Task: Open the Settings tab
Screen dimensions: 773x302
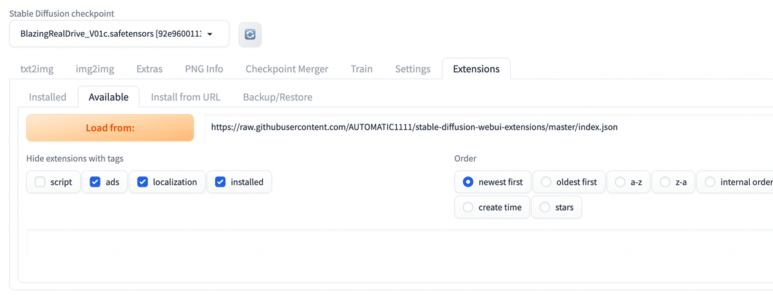Action: [412, 69]
